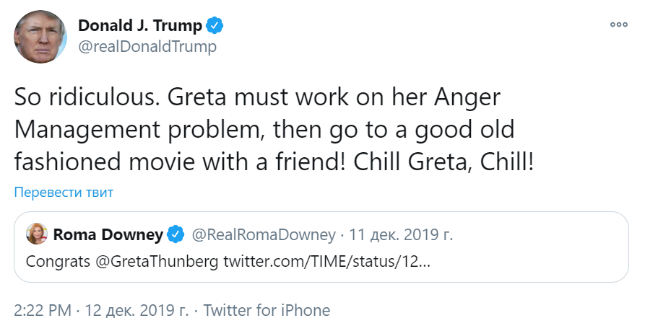Screen dimensions: 645x331
Task: Click Roma Downey's verified badge
Action: 176,235
